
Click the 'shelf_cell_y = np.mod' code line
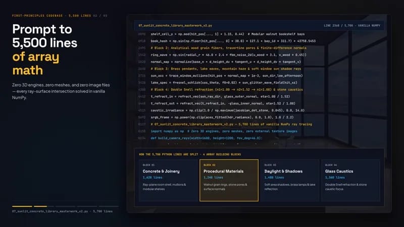[x=228, y=34]
